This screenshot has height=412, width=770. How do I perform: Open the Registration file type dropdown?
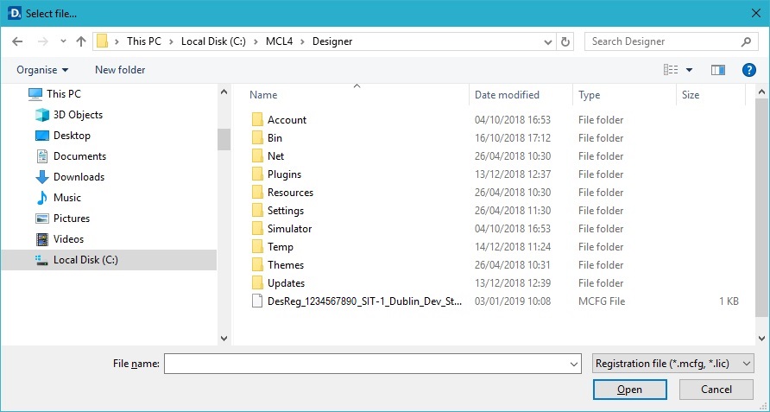click(x=673, y=364)
